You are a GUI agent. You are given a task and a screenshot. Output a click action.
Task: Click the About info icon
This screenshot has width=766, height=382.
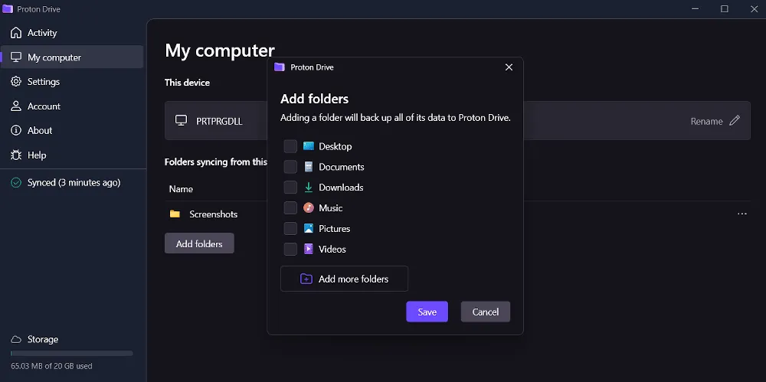[15, 131]
